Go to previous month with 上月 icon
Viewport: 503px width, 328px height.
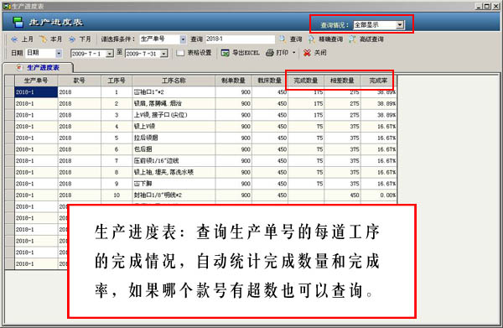pyautogui.click(x=14, y=39)
